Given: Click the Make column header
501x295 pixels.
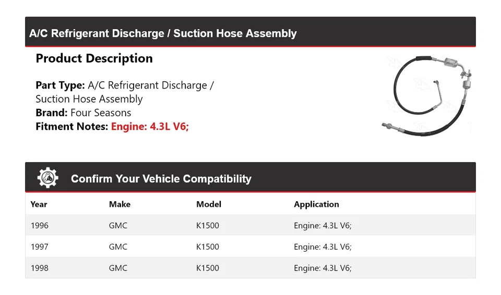Looking at the screenshot, I should click(x=120, y=204).
